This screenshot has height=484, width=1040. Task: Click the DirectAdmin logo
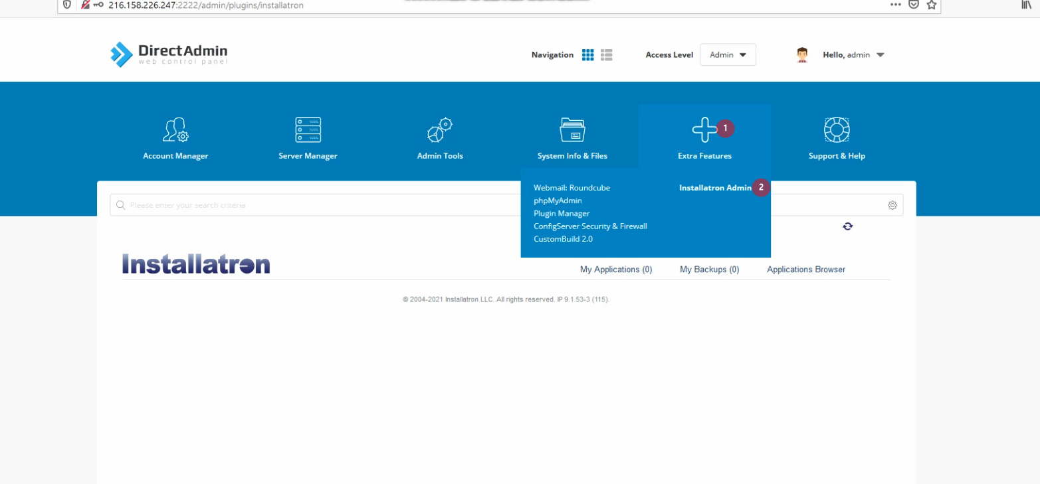coord(169,54)
